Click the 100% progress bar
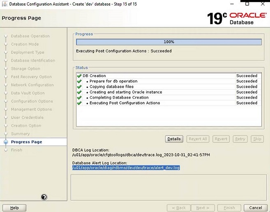The width and height of the screenshot is (270, 212). pos(169,42)
